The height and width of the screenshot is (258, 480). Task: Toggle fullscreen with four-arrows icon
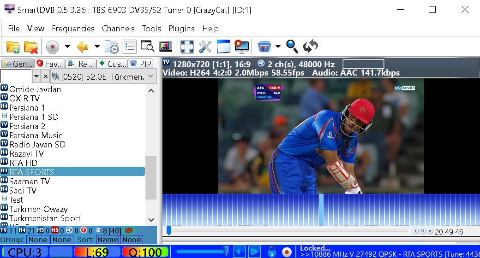[187, 47]
